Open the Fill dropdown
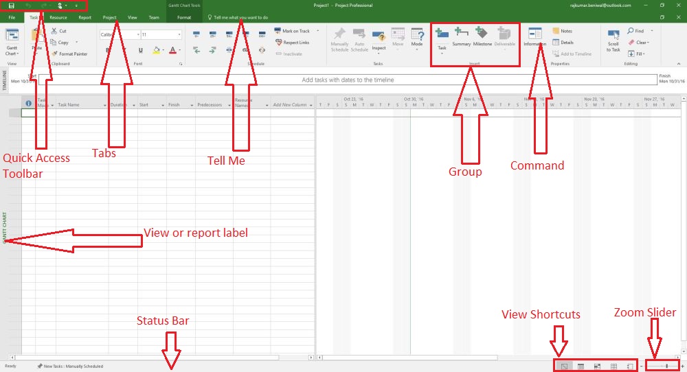 coord(637,54)
